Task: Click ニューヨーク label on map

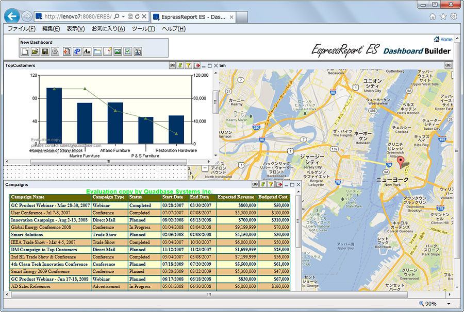Action: (392, 179)
